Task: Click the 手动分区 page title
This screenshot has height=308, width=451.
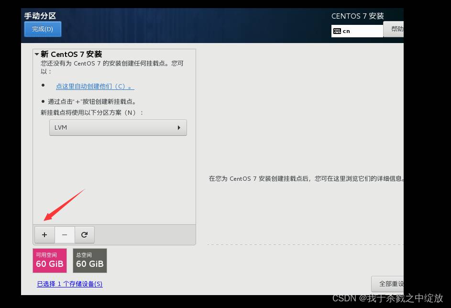Action: [40, 16]
